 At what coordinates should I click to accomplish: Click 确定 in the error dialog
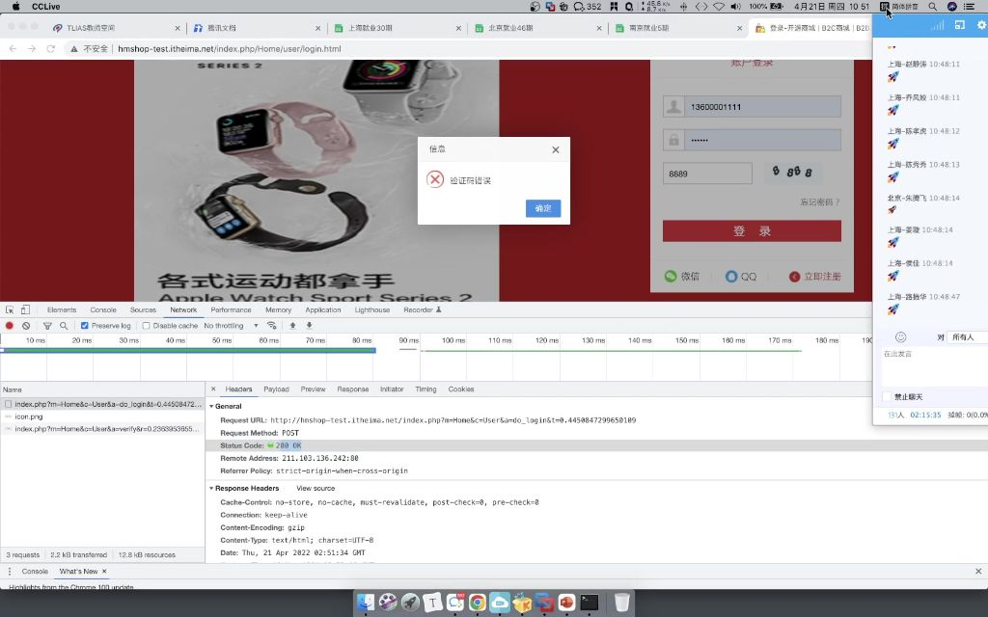543,208
